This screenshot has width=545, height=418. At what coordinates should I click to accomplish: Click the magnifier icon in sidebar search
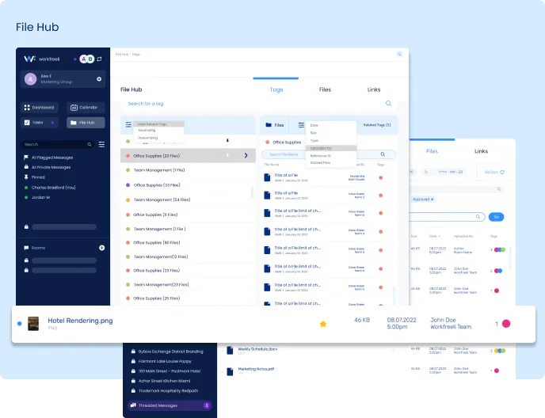(90, 144)
